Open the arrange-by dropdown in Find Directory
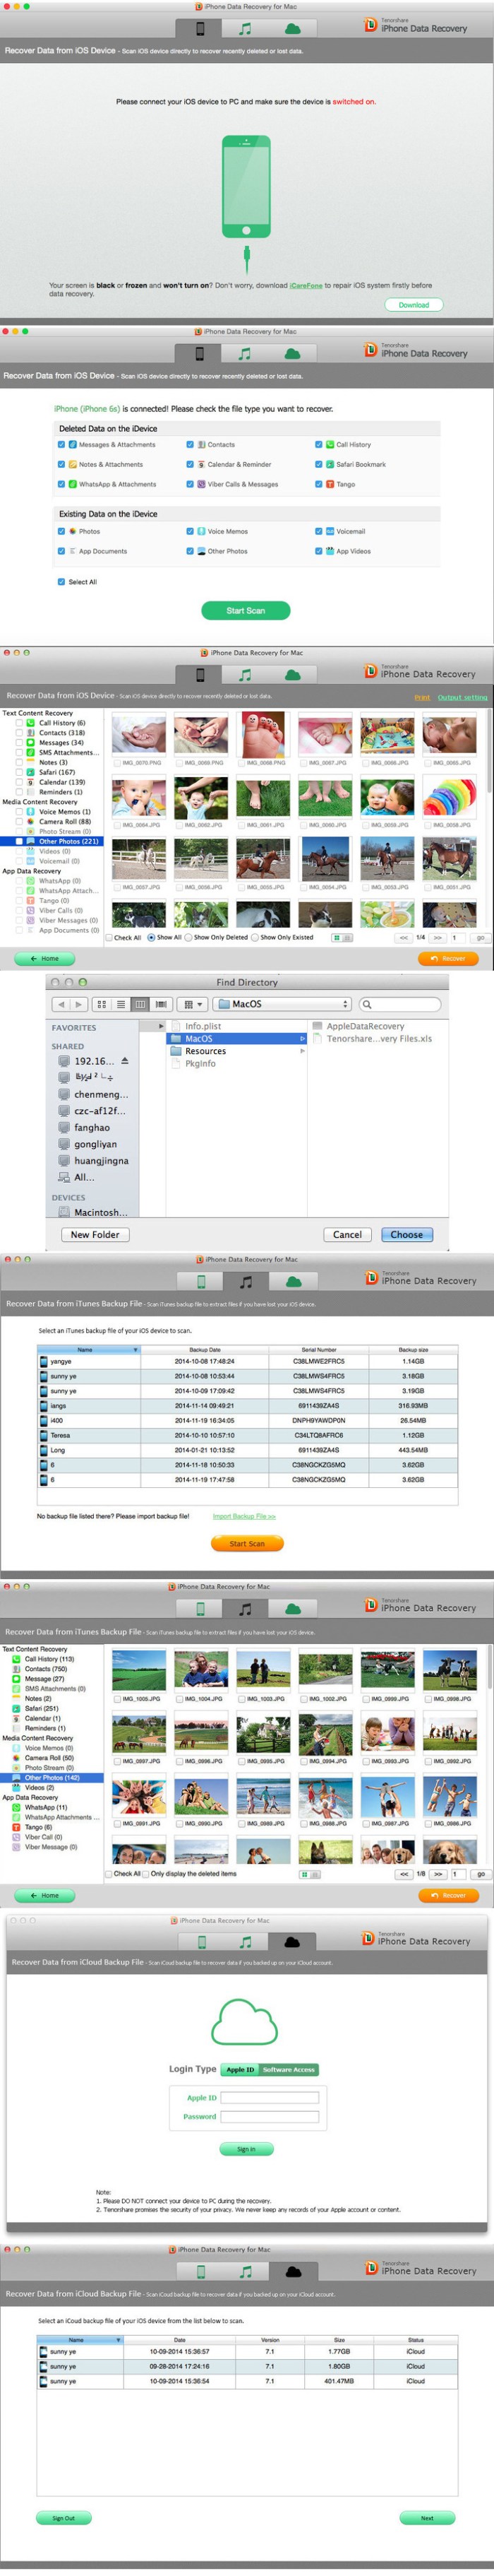This screenshot has width=494, height=2576. [193, 1004]
